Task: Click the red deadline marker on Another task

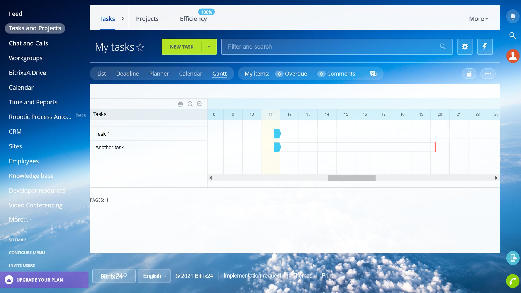Action: click(x=436, y=147)
